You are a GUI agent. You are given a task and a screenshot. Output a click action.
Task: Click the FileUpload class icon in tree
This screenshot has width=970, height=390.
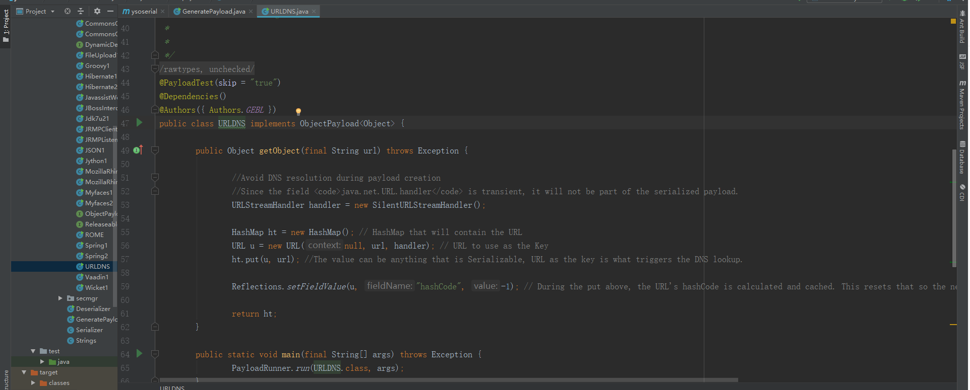[80, 55]
